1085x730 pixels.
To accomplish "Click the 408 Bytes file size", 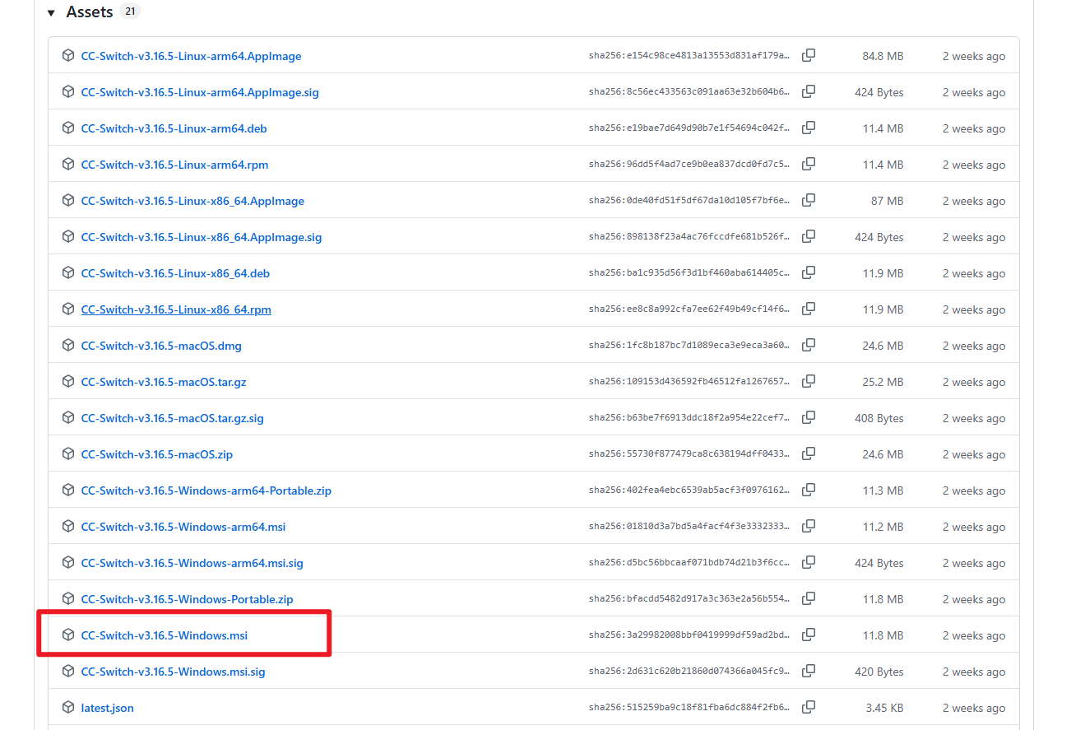I will 879,418.
